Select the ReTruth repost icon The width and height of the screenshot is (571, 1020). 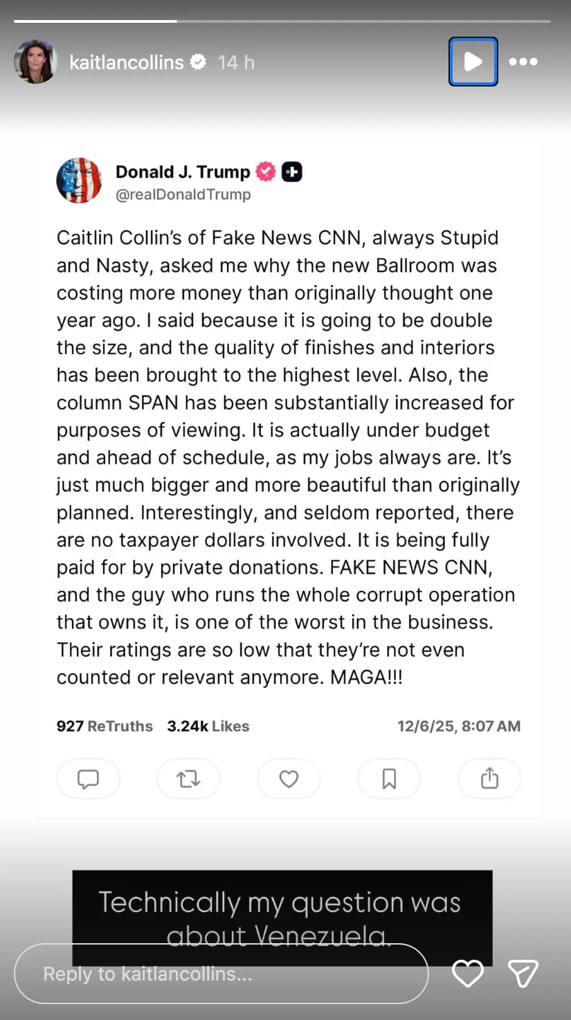(188, 778)
